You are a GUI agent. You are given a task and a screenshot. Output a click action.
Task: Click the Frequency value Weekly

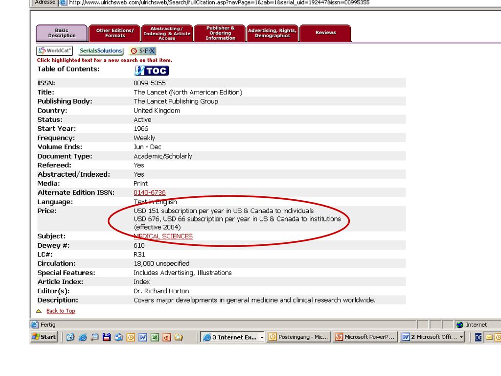(144, 138)
